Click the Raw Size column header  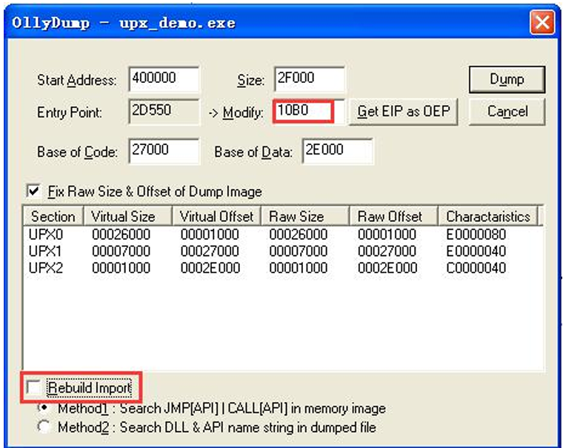pos(305,216)
